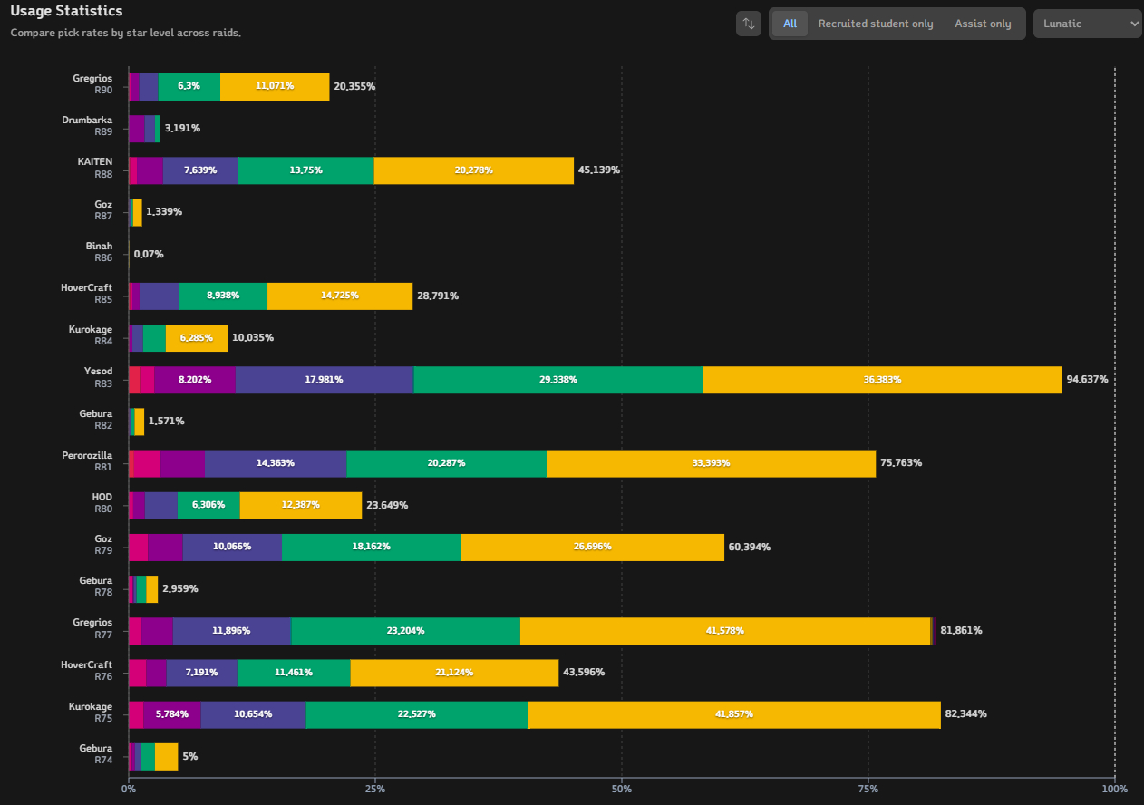Click the 3.191% total for Drumbarka
1144x805 pixels.
coord(182,129)
